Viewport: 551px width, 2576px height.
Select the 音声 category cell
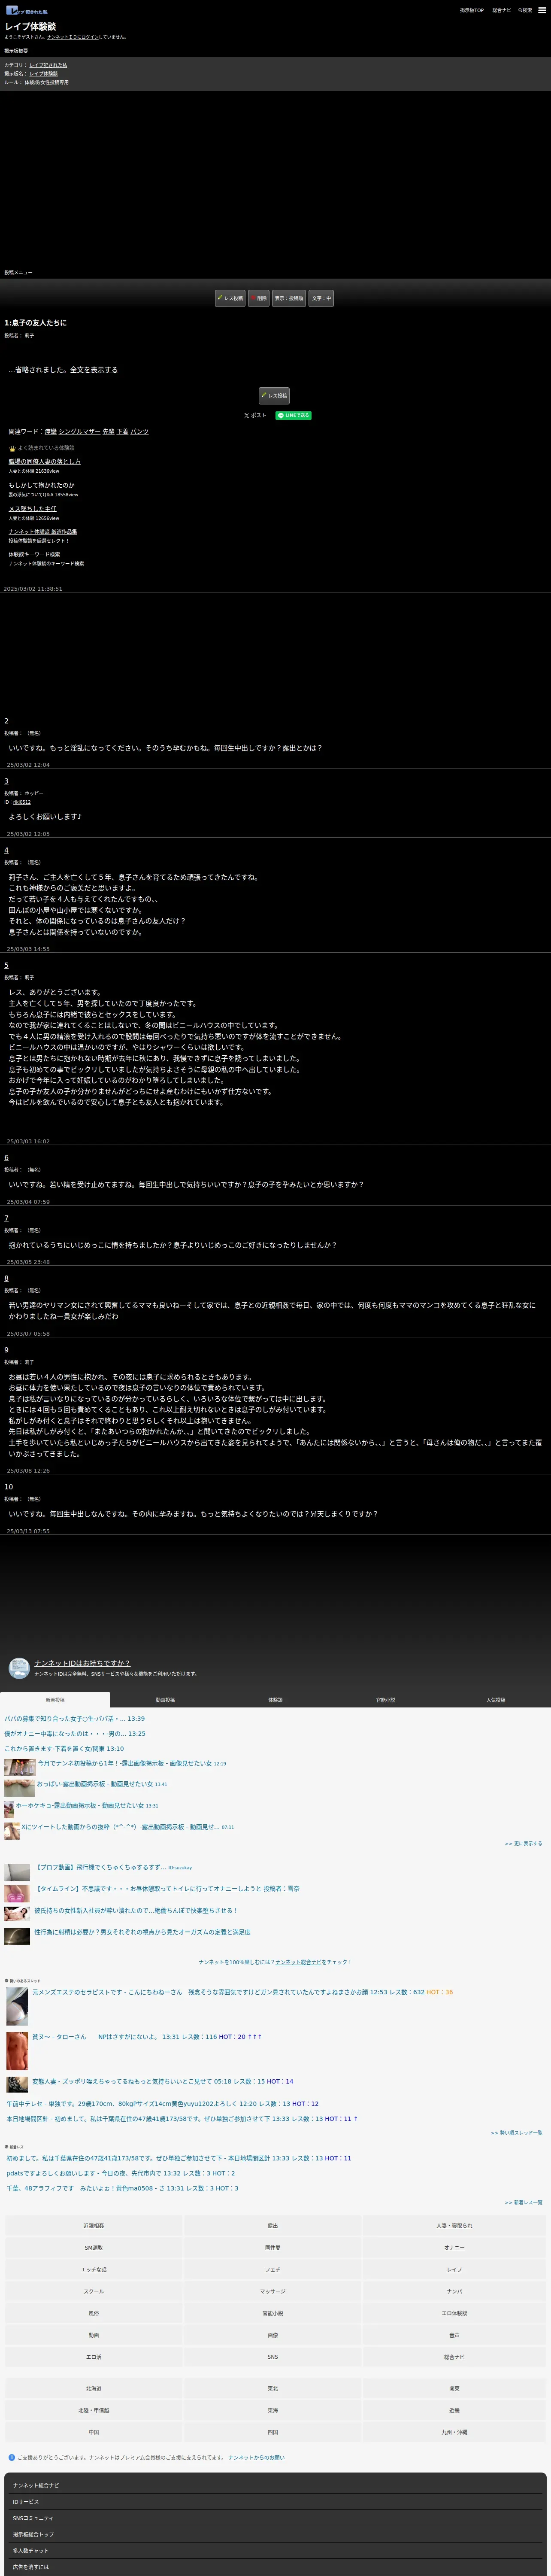pos(454,2335)
